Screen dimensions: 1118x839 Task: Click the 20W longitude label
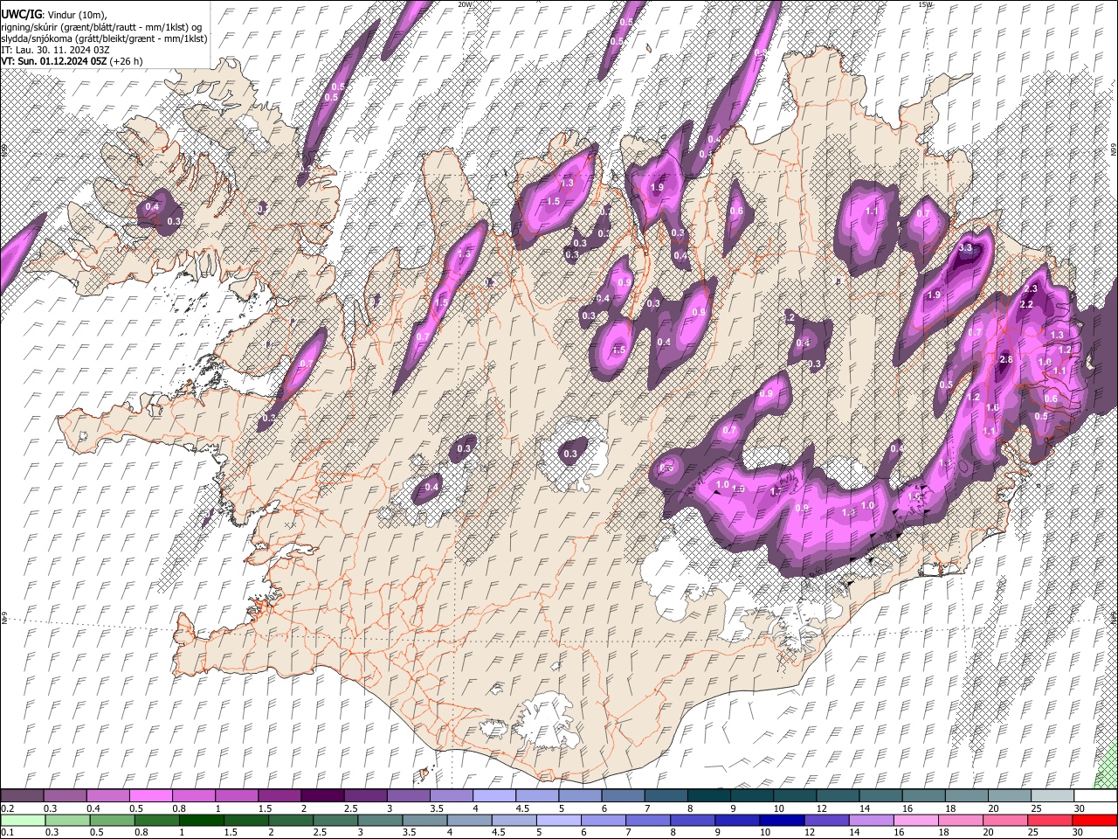465,4
